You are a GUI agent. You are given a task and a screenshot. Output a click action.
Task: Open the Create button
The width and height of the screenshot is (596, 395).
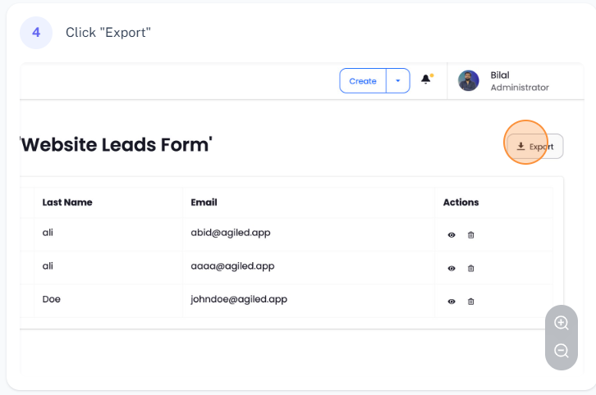363,81
